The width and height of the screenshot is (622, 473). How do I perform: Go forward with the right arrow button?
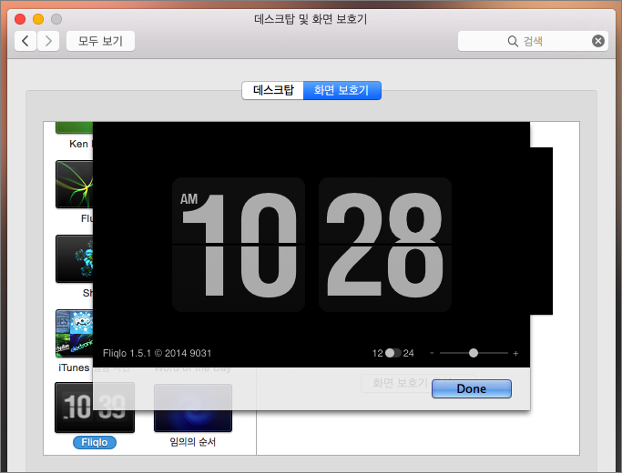pos(48,41)
